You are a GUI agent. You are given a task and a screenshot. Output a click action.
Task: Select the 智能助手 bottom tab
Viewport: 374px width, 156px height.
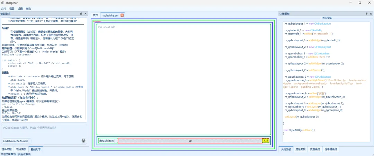click(x=36, y=149)
